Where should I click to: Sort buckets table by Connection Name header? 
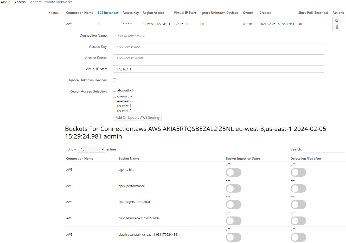[80, 158]
